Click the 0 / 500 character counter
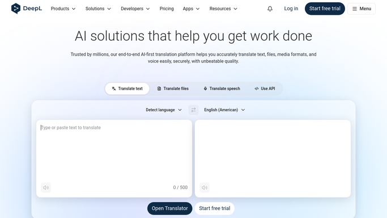 (180, 187)
